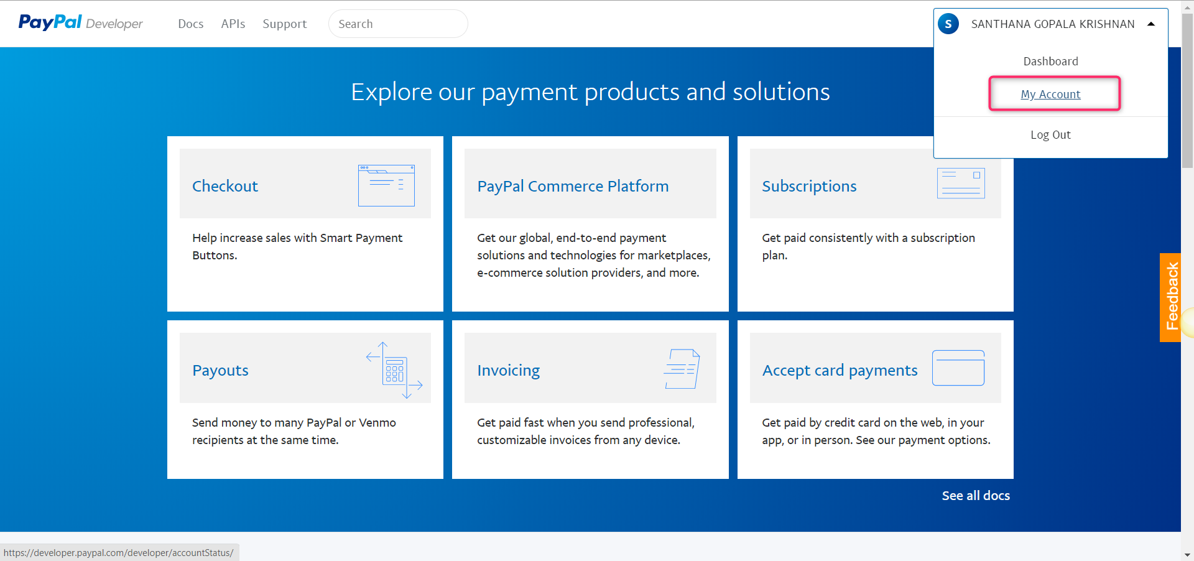The image size is (1194, 561).
Task: Open the Payouts product link
Action: point(220,370)
